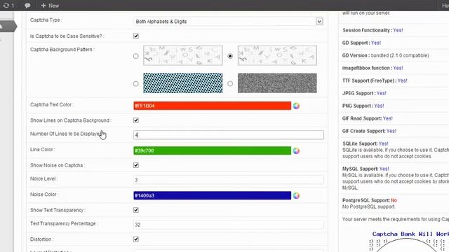Click the updates refresh icon in admin bar
The width and height of the screenshot is (449, 252).
click(x=6, y=6)
